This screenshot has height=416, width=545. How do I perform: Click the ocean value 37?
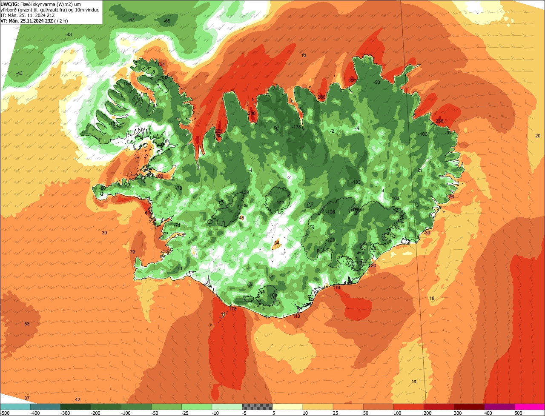coord(27,398)
